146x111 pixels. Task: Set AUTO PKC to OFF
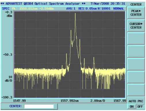point(140,106)
